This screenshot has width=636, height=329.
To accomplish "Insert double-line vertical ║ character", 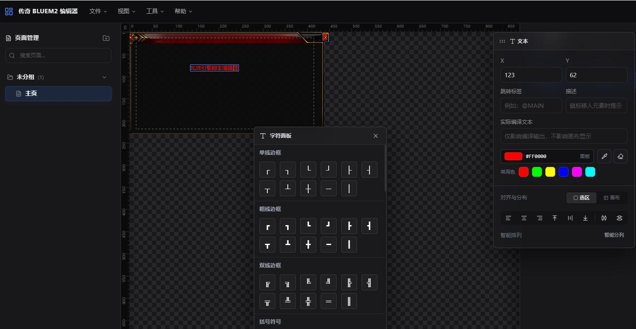I will 349,301.
